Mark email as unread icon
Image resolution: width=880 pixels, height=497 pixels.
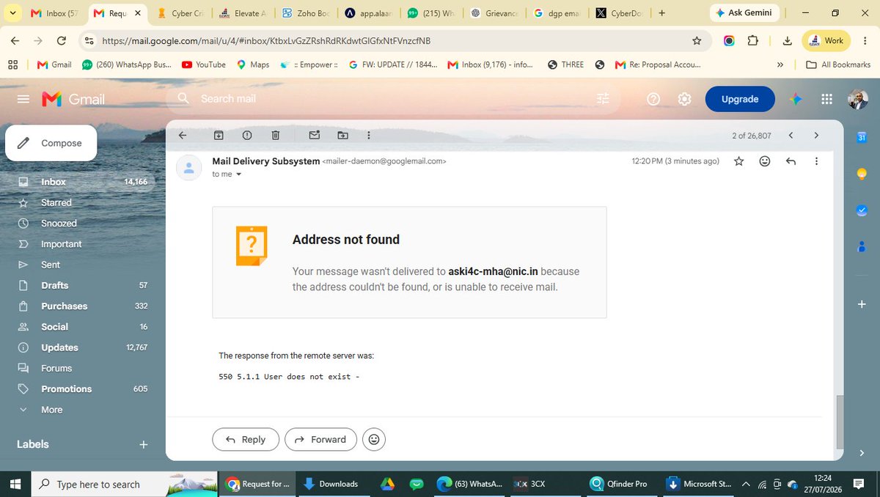(x=315, y=136)
